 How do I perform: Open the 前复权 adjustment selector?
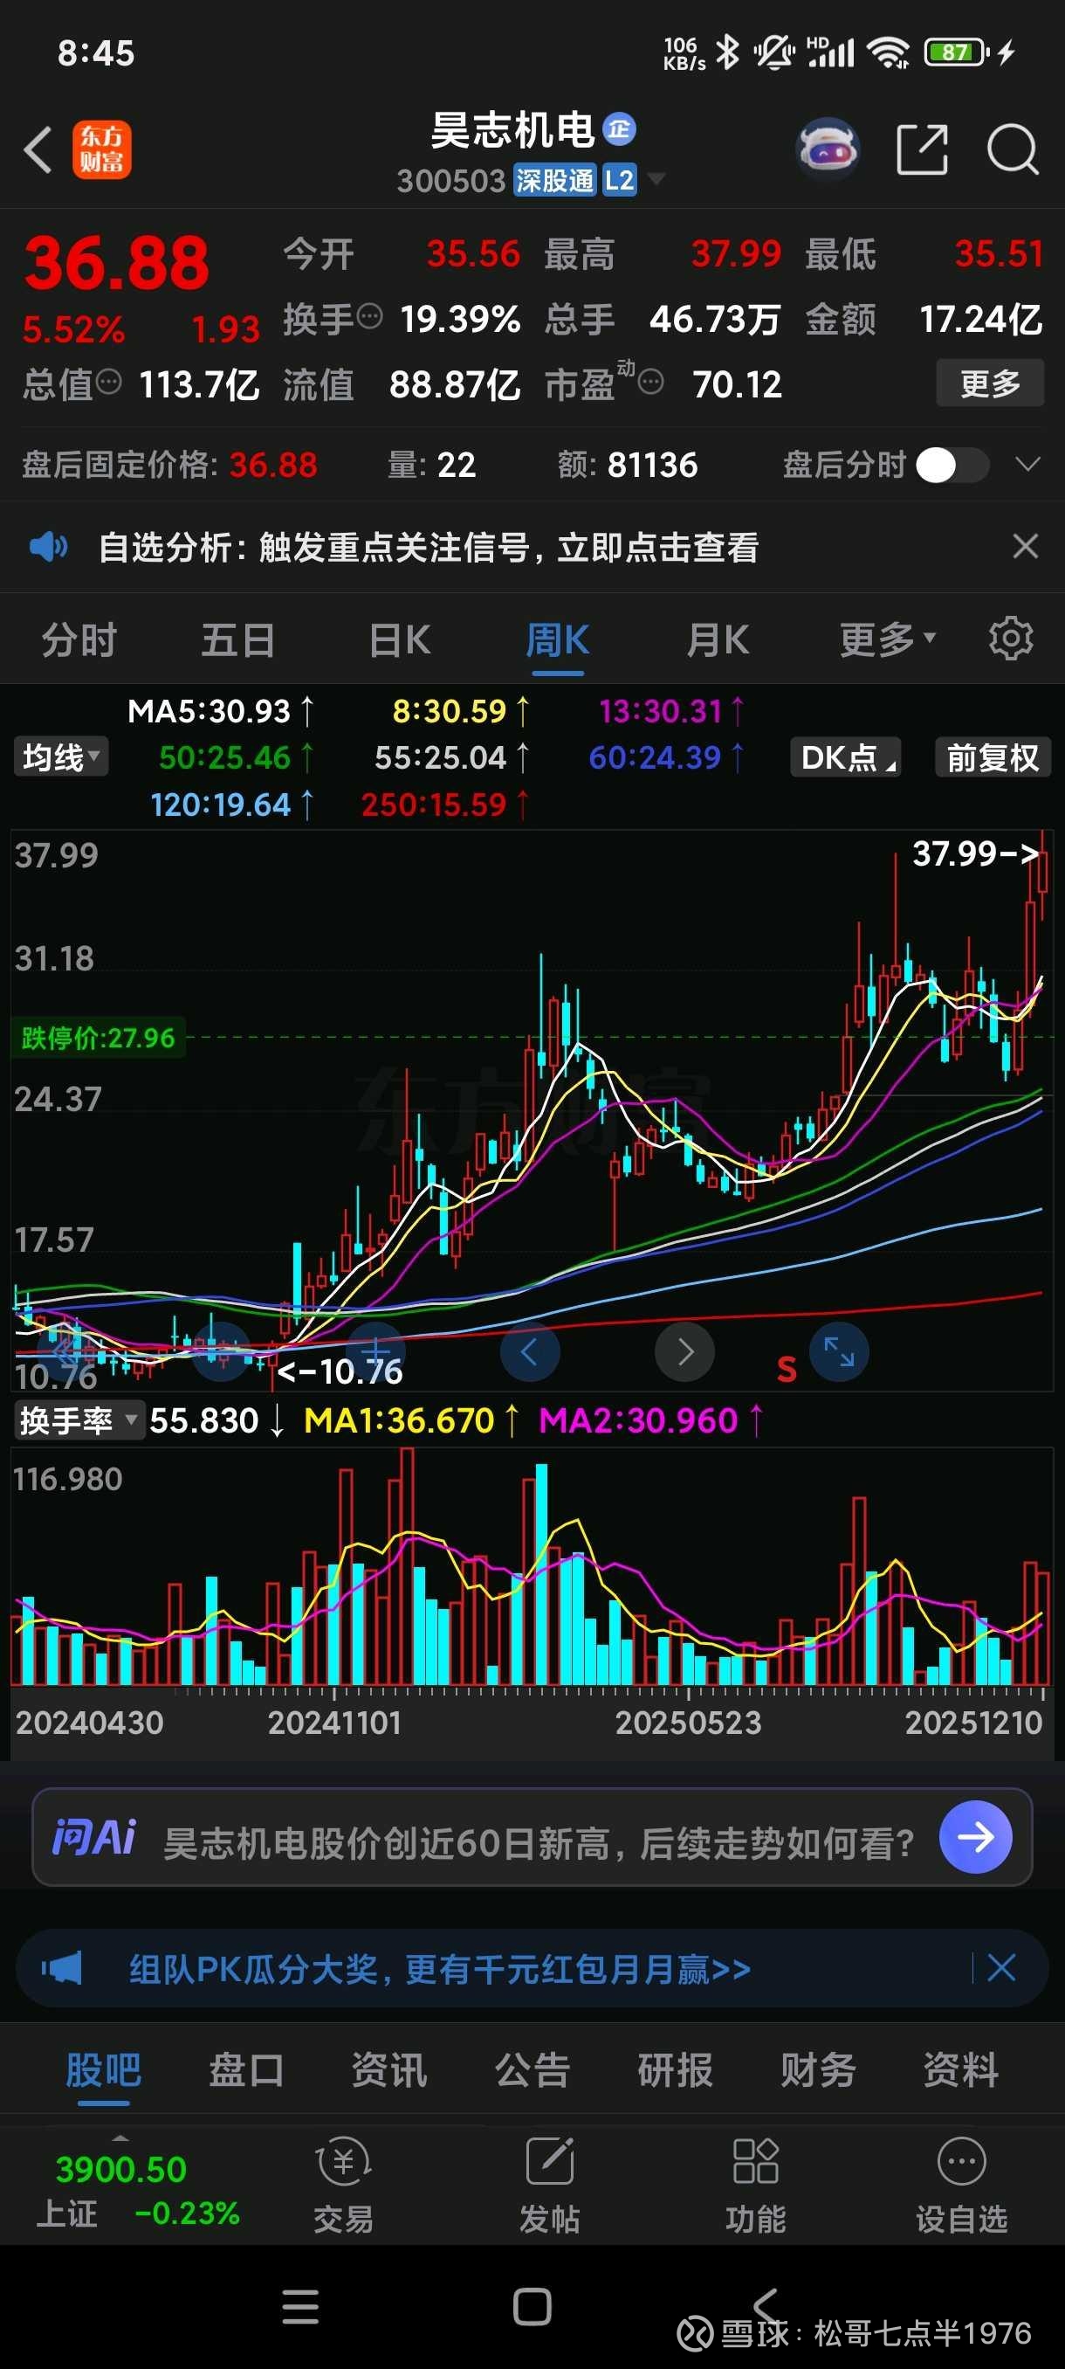(x=993, y=756)
